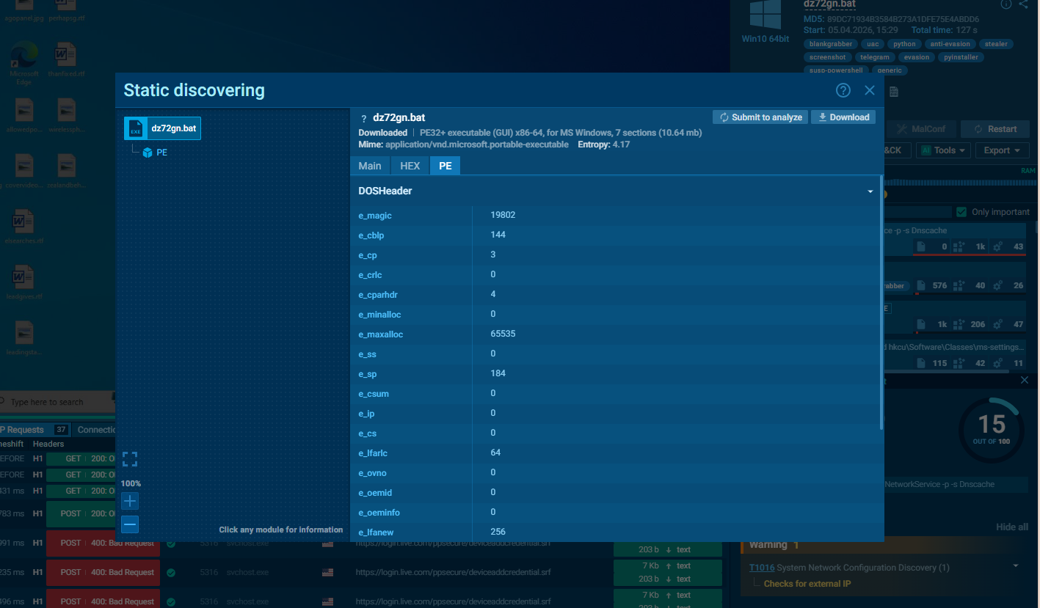Click the e_cblp value 144
The height and width of the screenshot is (608, 1040).
pos(498,235)
